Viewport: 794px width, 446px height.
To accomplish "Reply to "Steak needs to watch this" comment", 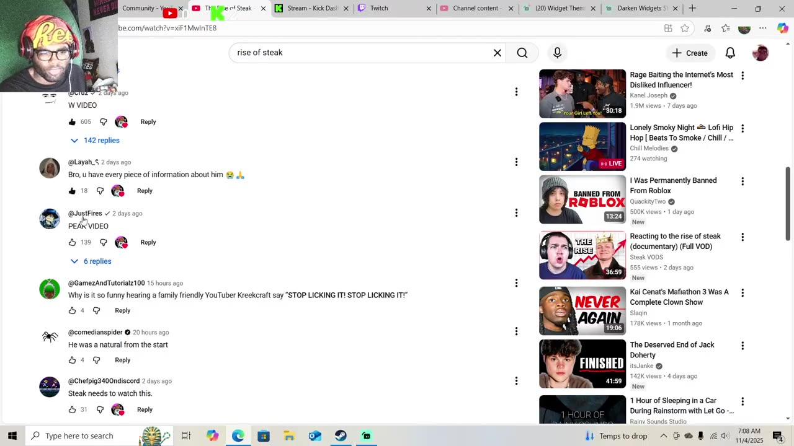I will [x=145, y=409].
